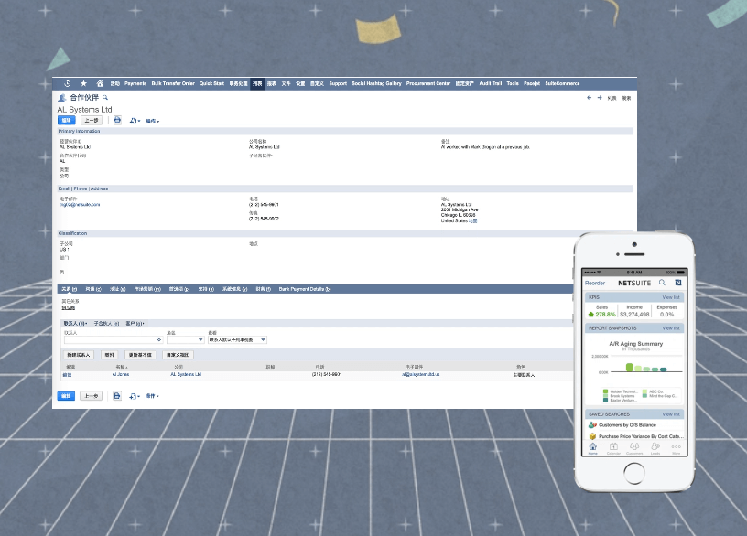
Task: Open the Al Jones contact link
Action: pyautogui.click(x=121, y=374)
